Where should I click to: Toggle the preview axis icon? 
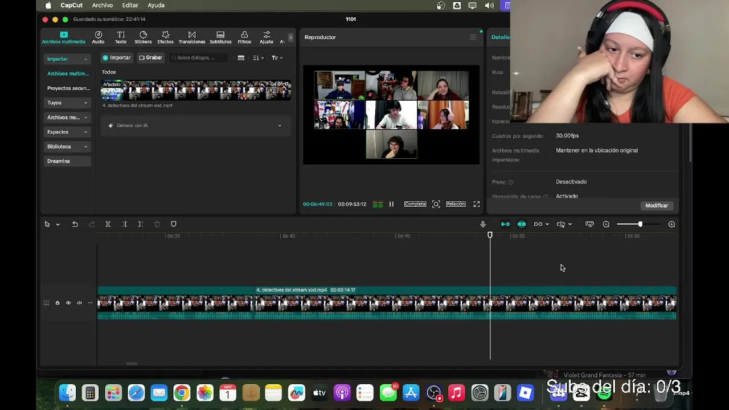pyautogui.click(x=560, y=224)
